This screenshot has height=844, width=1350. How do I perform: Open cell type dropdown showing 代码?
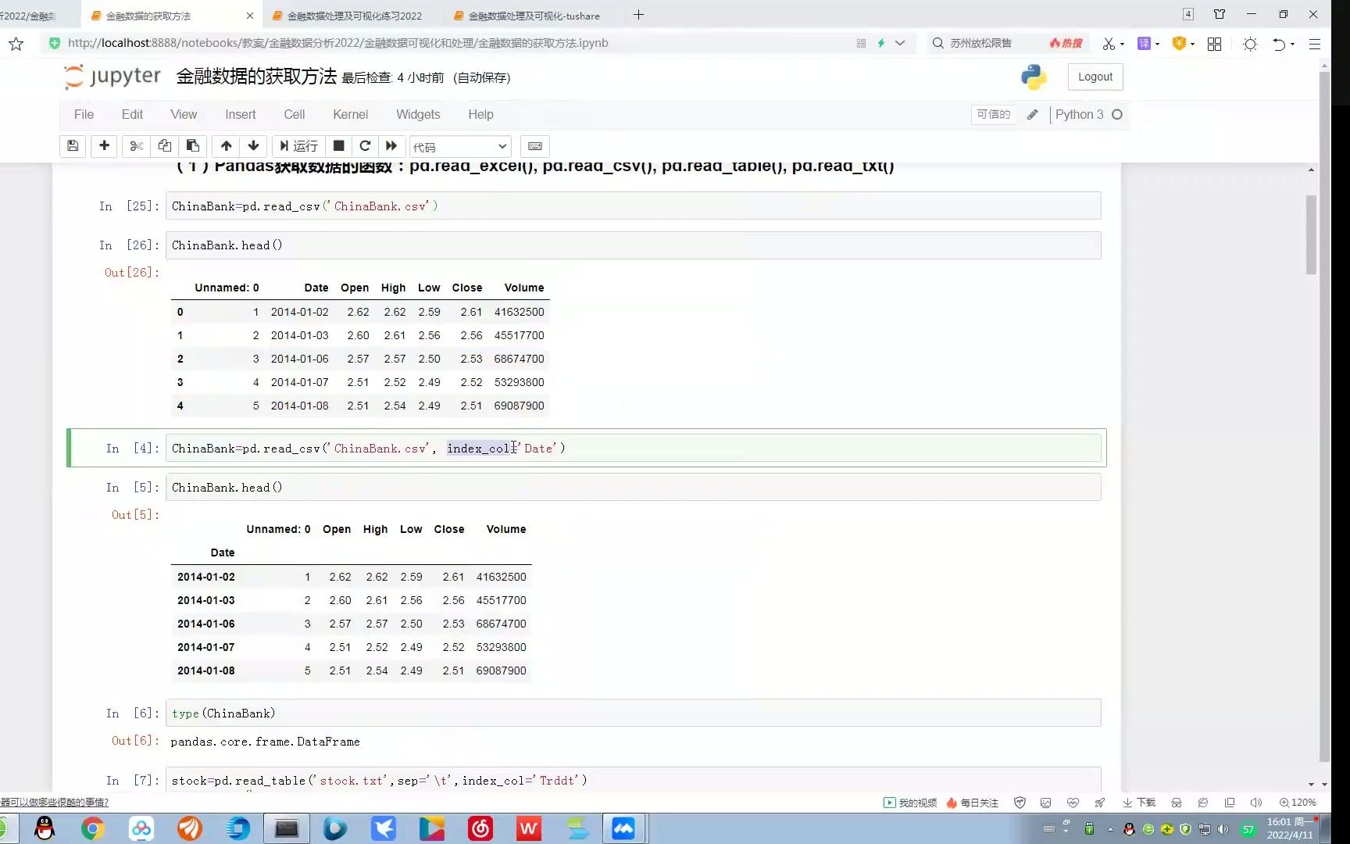(x=460, y=147)
